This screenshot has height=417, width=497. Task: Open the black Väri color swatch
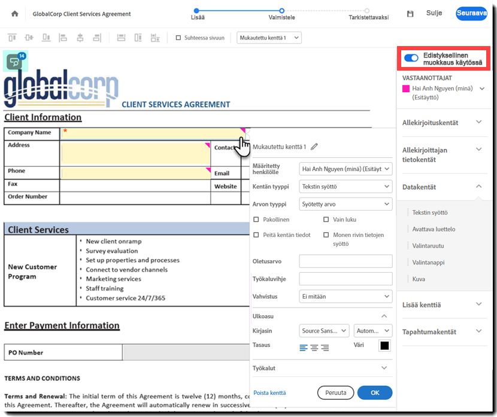coord(384,345)
